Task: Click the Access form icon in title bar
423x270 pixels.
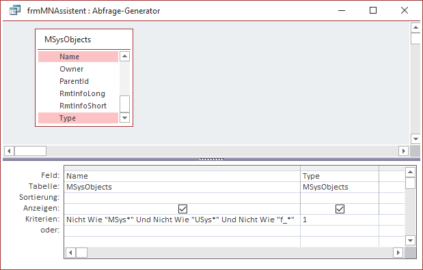Action: [x=15, y=10]
